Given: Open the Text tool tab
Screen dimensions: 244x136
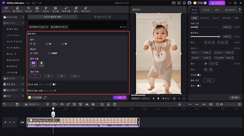Looking at the screenshot, I should tap(28, 9).
